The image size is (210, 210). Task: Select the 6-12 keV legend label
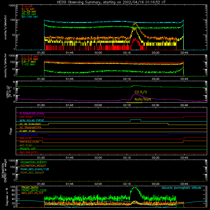click(x=28, y=9)
